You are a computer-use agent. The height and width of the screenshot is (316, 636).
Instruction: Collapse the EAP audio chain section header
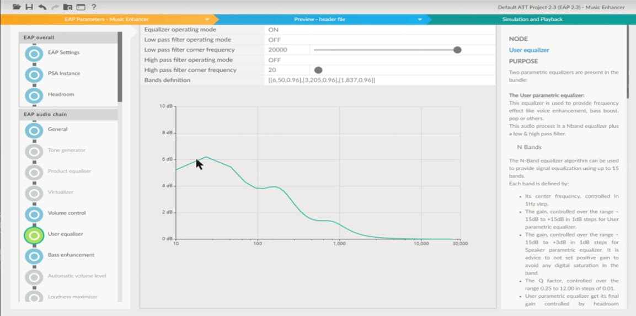point(68,114)
